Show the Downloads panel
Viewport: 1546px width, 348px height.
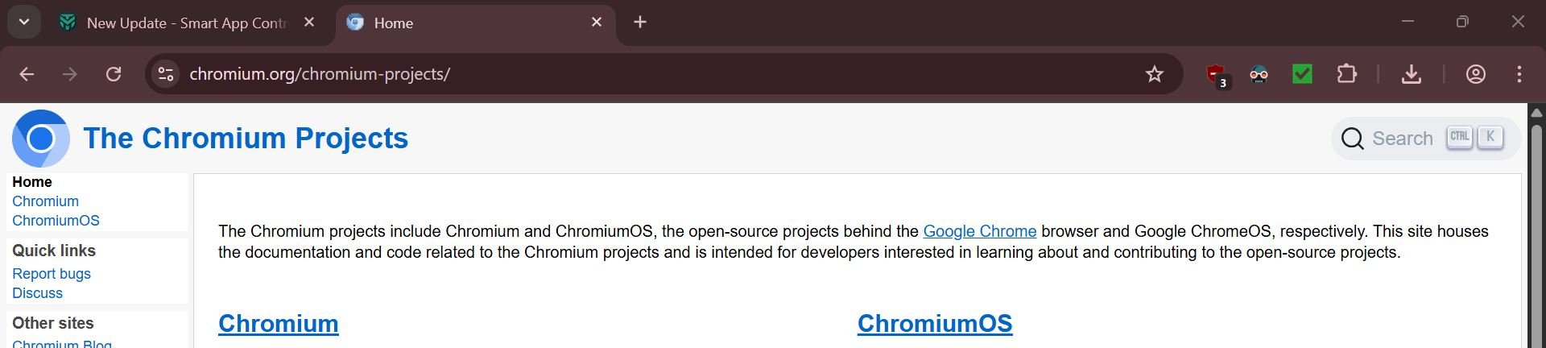coord(1411,74)
